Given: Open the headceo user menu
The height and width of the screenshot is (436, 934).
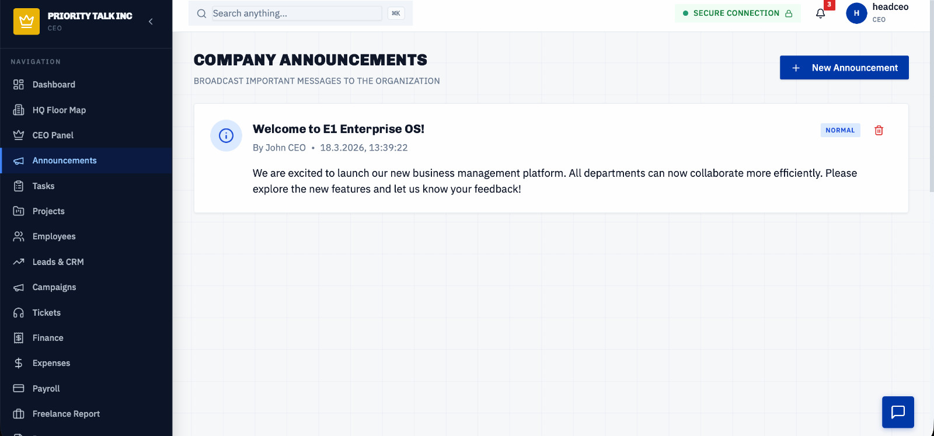Looking at the screenshot, I should tap(877, 13).
